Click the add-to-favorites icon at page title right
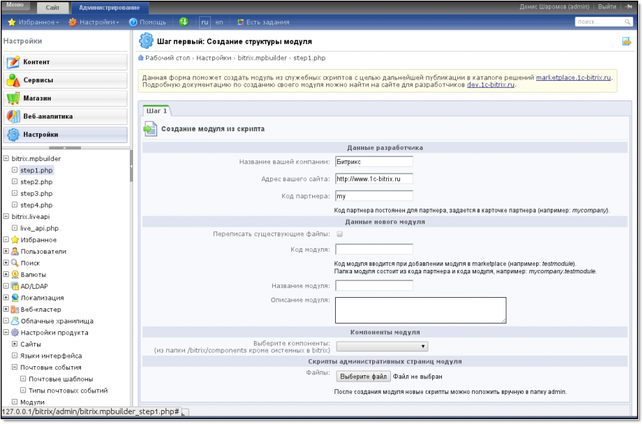 tap(626, 42)
